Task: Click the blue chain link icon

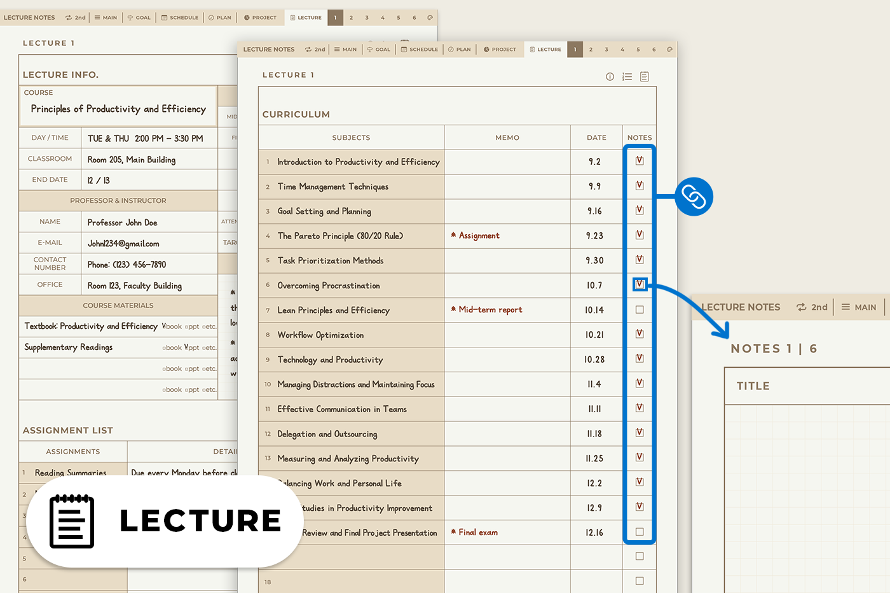Action: coord(694,197)
